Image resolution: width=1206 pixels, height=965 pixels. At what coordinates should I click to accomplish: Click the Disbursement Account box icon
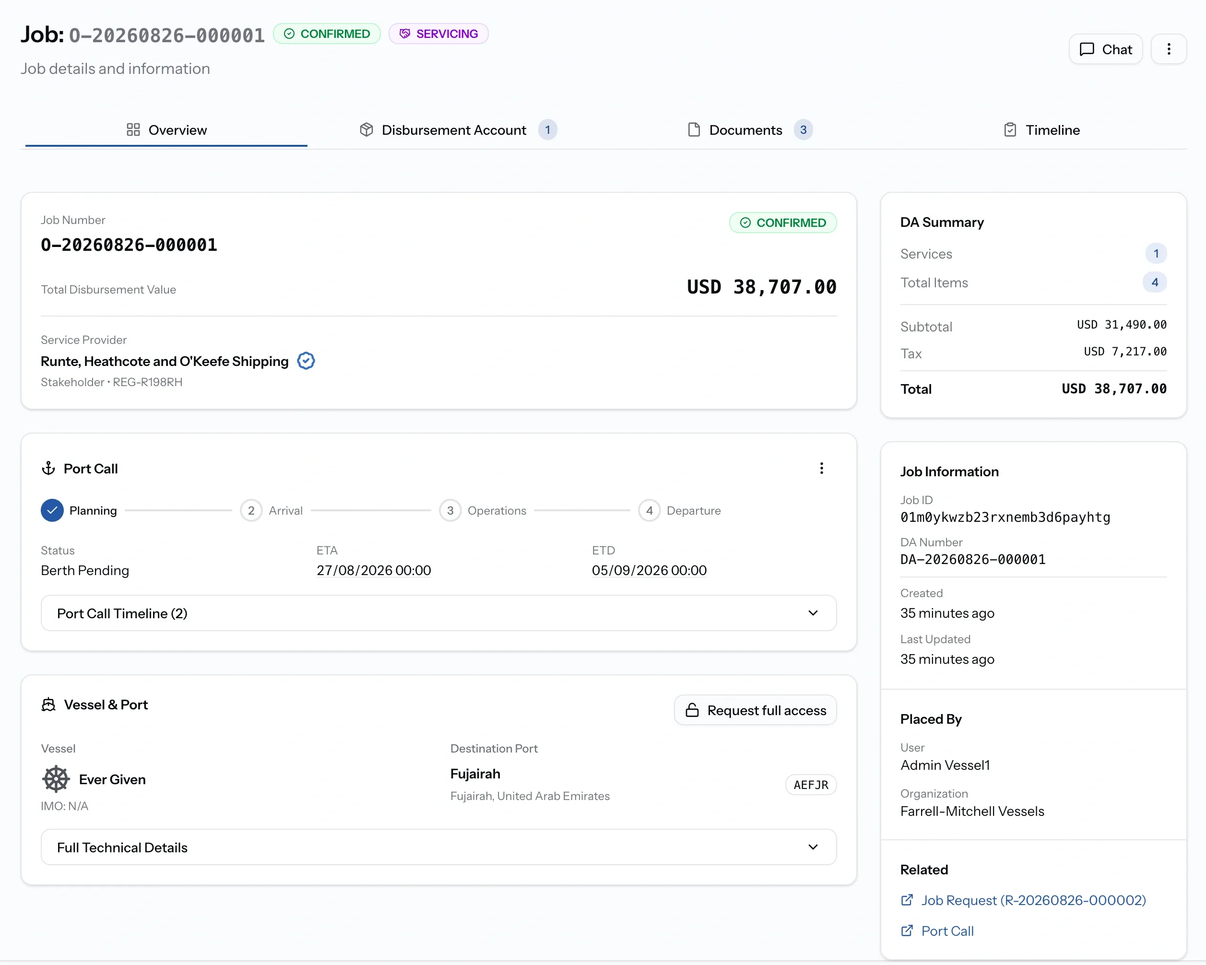tap(367, 130)
